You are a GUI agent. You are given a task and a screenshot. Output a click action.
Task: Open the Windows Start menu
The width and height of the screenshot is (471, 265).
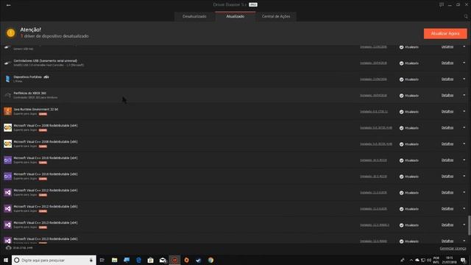(x=6, y=260)
